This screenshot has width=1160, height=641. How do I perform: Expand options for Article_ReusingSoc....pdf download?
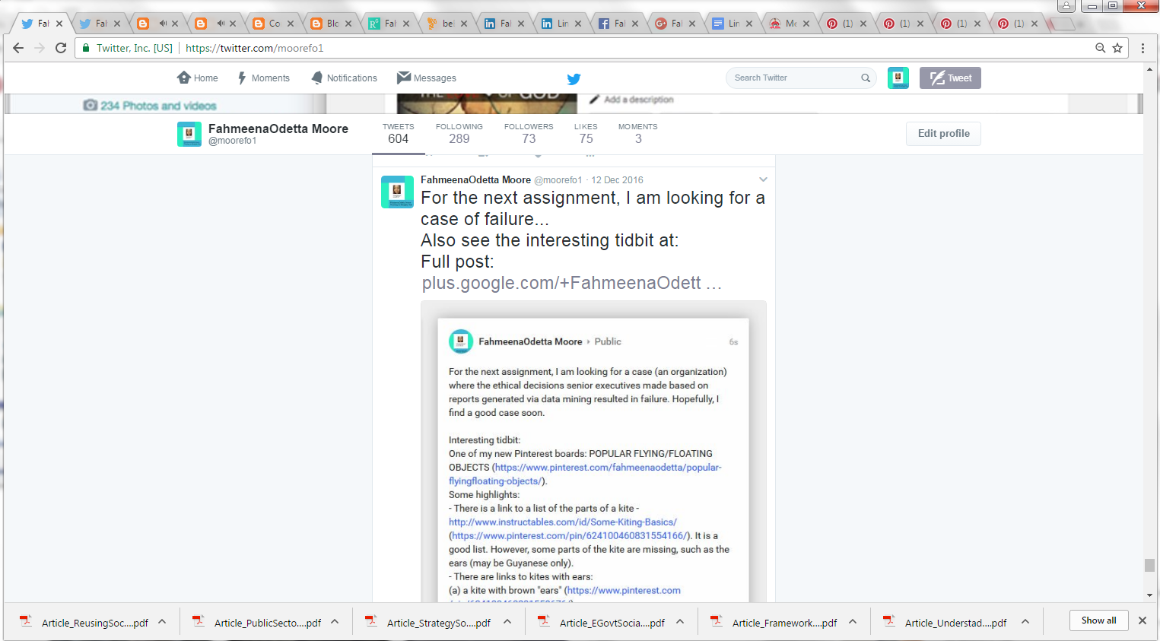[x=162, y=621]
